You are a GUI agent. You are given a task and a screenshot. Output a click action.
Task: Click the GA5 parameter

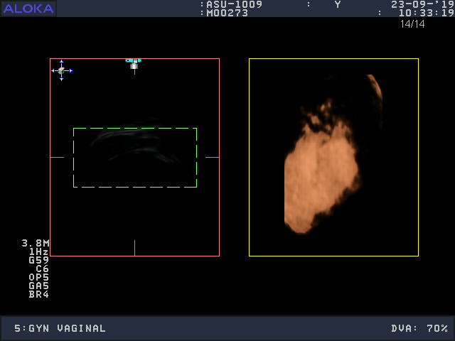click(x=38, y=286)
